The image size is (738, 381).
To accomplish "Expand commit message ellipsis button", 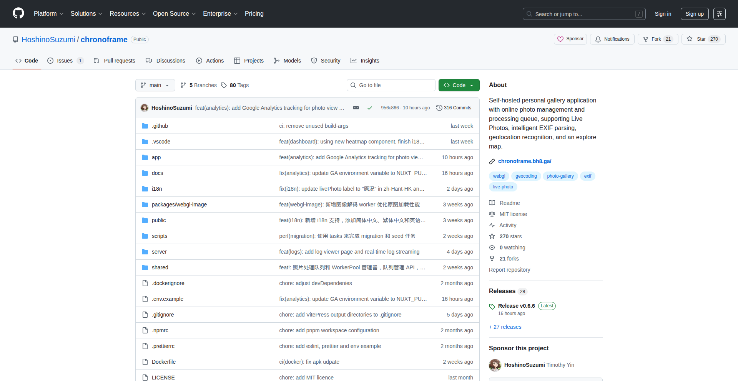I will click(356, 108).
